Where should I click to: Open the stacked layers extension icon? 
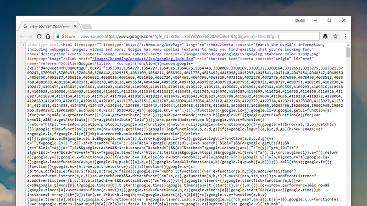[325, 36]
